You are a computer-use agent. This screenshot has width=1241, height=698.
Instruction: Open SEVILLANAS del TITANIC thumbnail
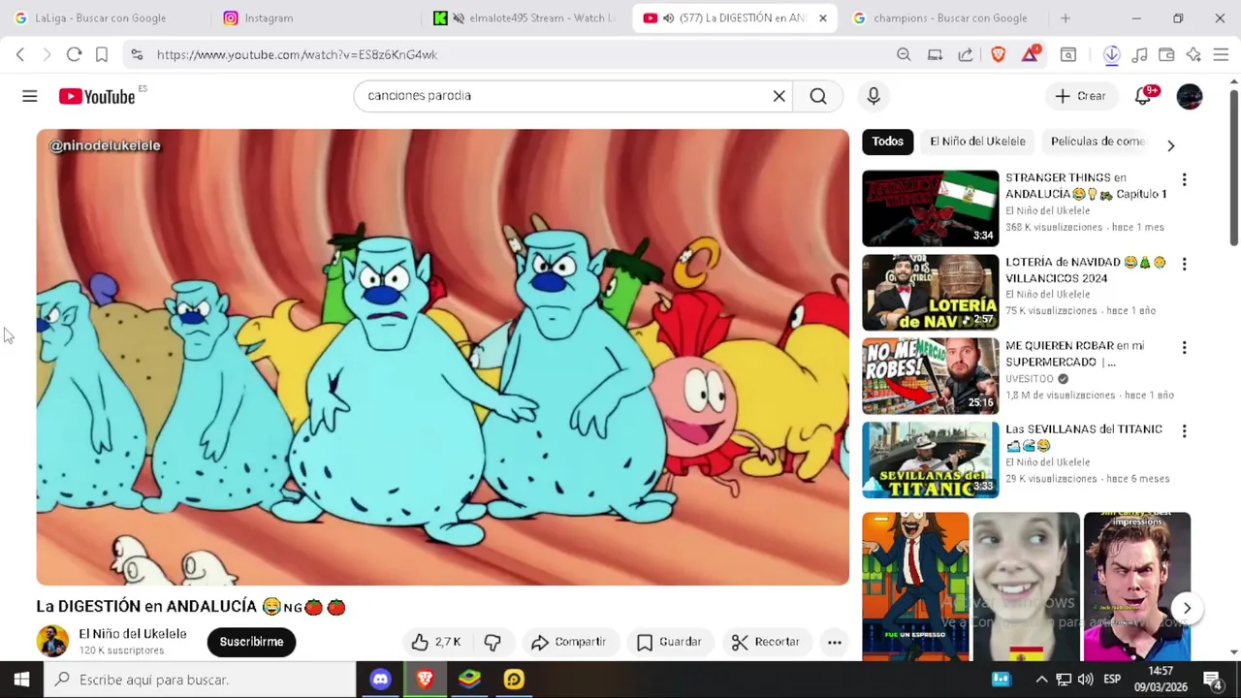coord(930,460)
